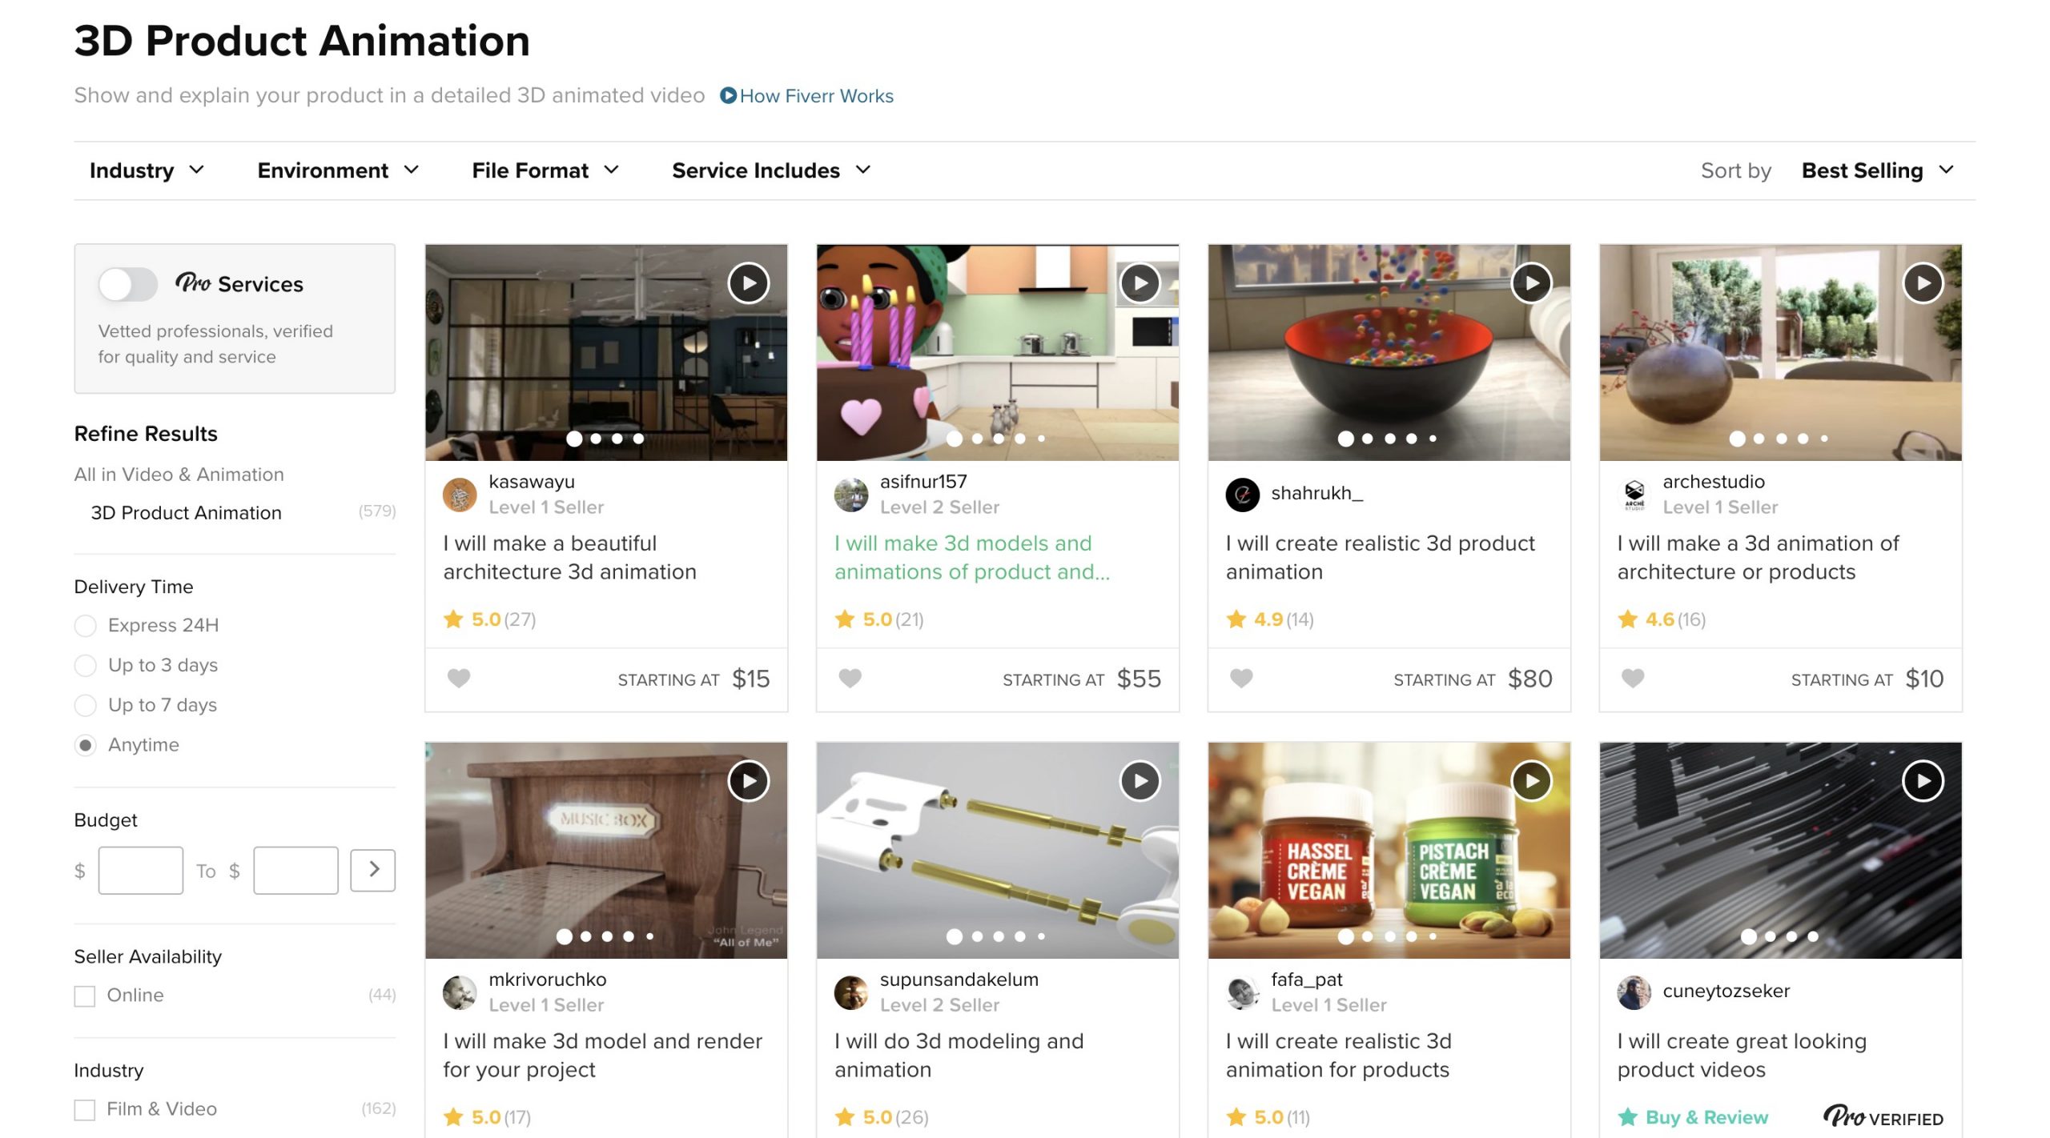Screen dimensions: 2050x1138
Task: Open the How Fiverr Works video link
Action: point(807,96)
